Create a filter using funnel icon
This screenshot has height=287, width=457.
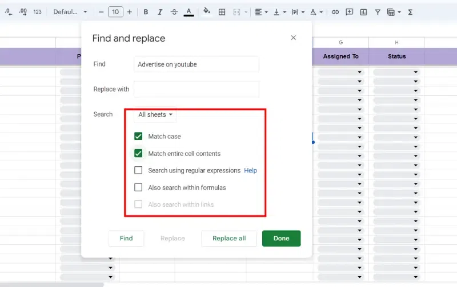[378, 12]
